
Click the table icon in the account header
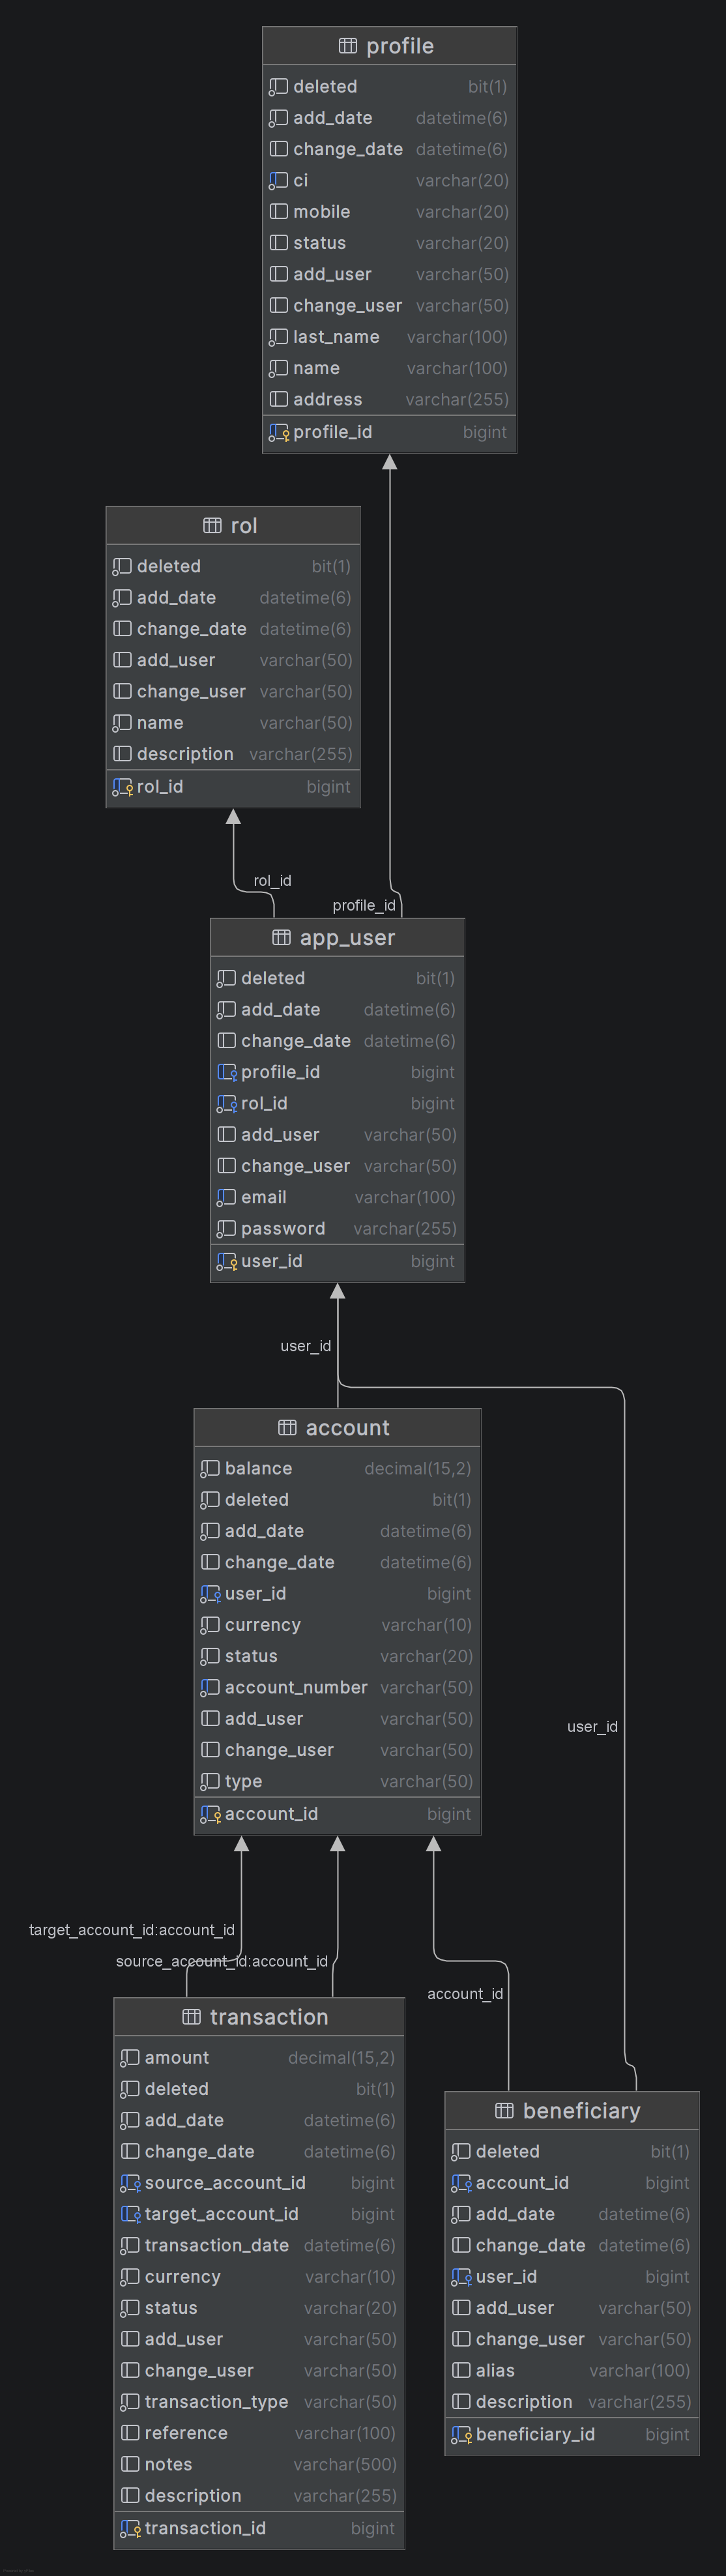pyautogui.click(x=287, y=1428)
